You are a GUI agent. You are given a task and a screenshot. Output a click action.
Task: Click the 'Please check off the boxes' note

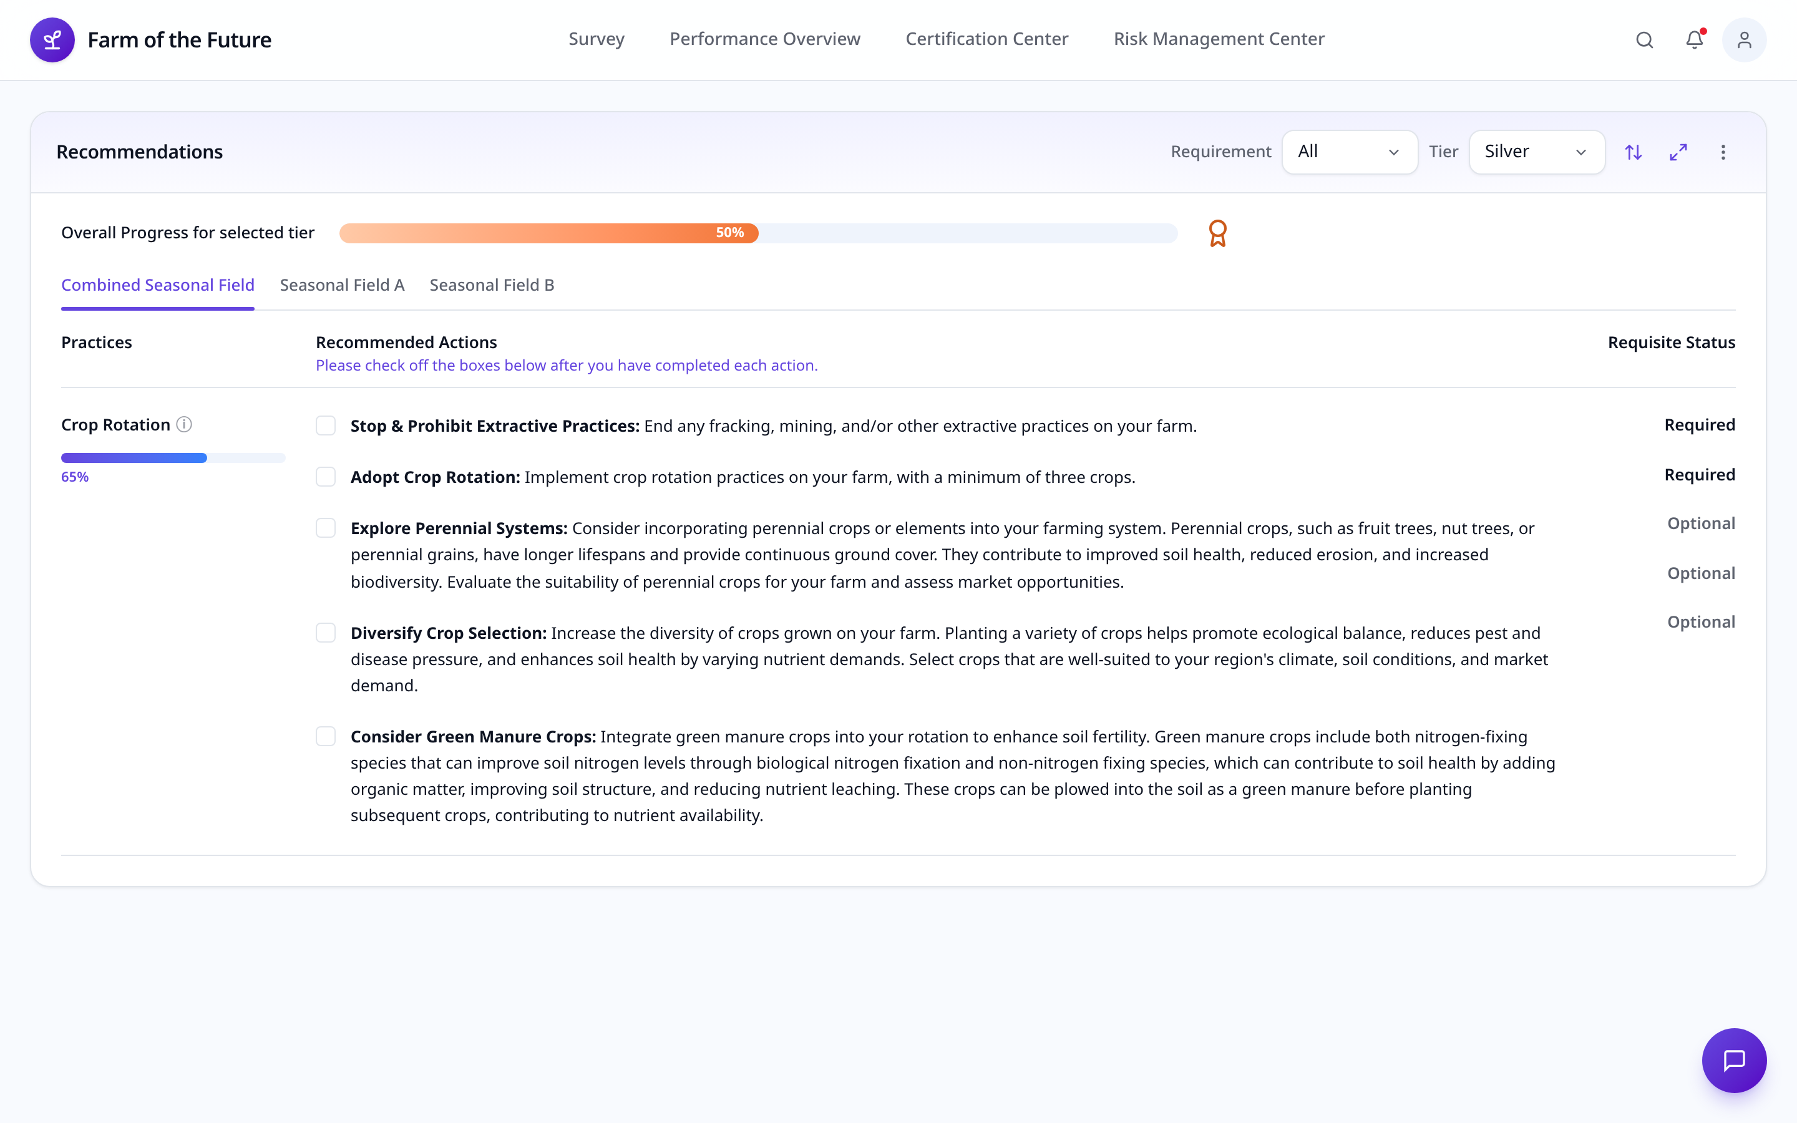point(567,366)
